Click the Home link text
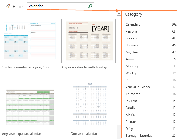 pos(18,6)
